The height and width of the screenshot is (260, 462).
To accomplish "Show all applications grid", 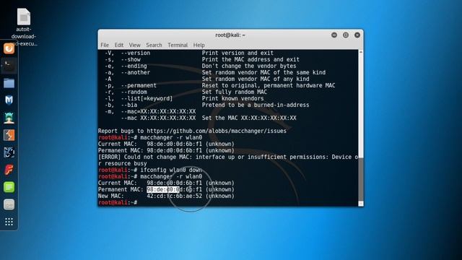I will [9, 222].
